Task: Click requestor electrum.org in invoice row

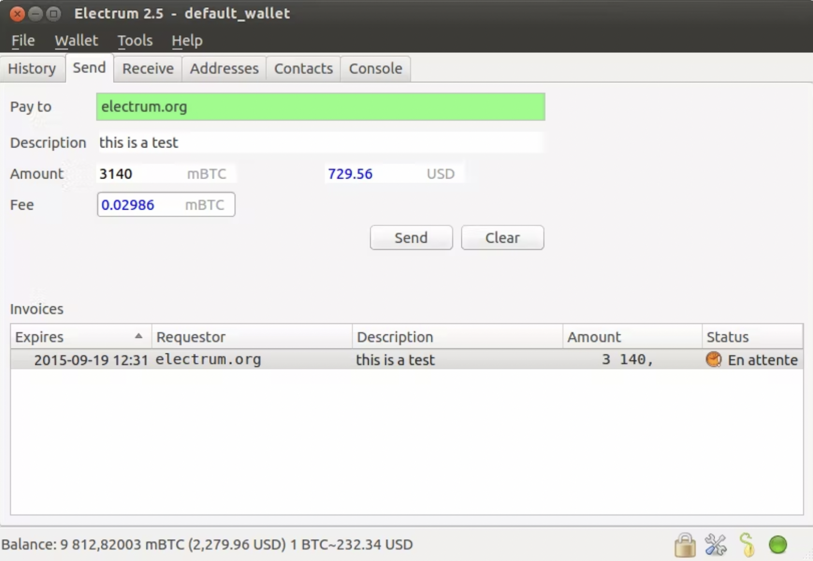Action: point(208,359)
